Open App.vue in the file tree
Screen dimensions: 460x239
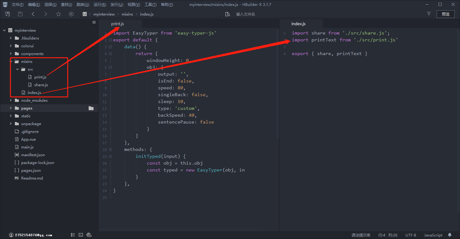tap(28, 139)
